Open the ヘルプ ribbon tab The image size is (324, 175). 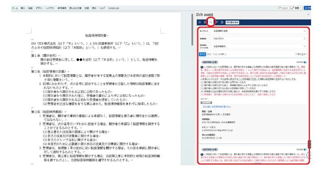[102, 8]
